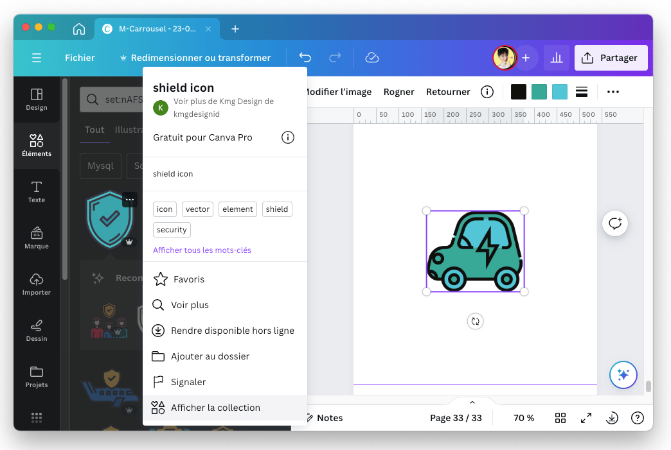Click the add comment bubble icon
671x450 pixels.
pos(615,223)
